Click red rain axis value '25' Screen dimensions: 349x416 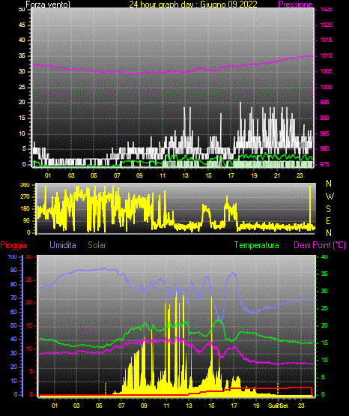29,280
